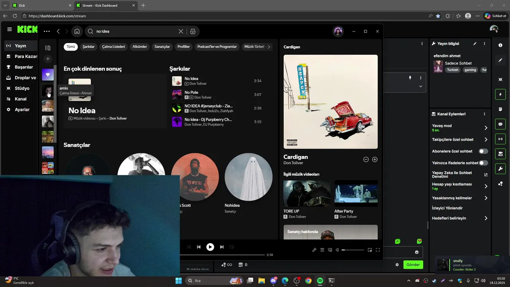Open Spotify miniplayer icon
510x287 pixels.
coord(370,250)
